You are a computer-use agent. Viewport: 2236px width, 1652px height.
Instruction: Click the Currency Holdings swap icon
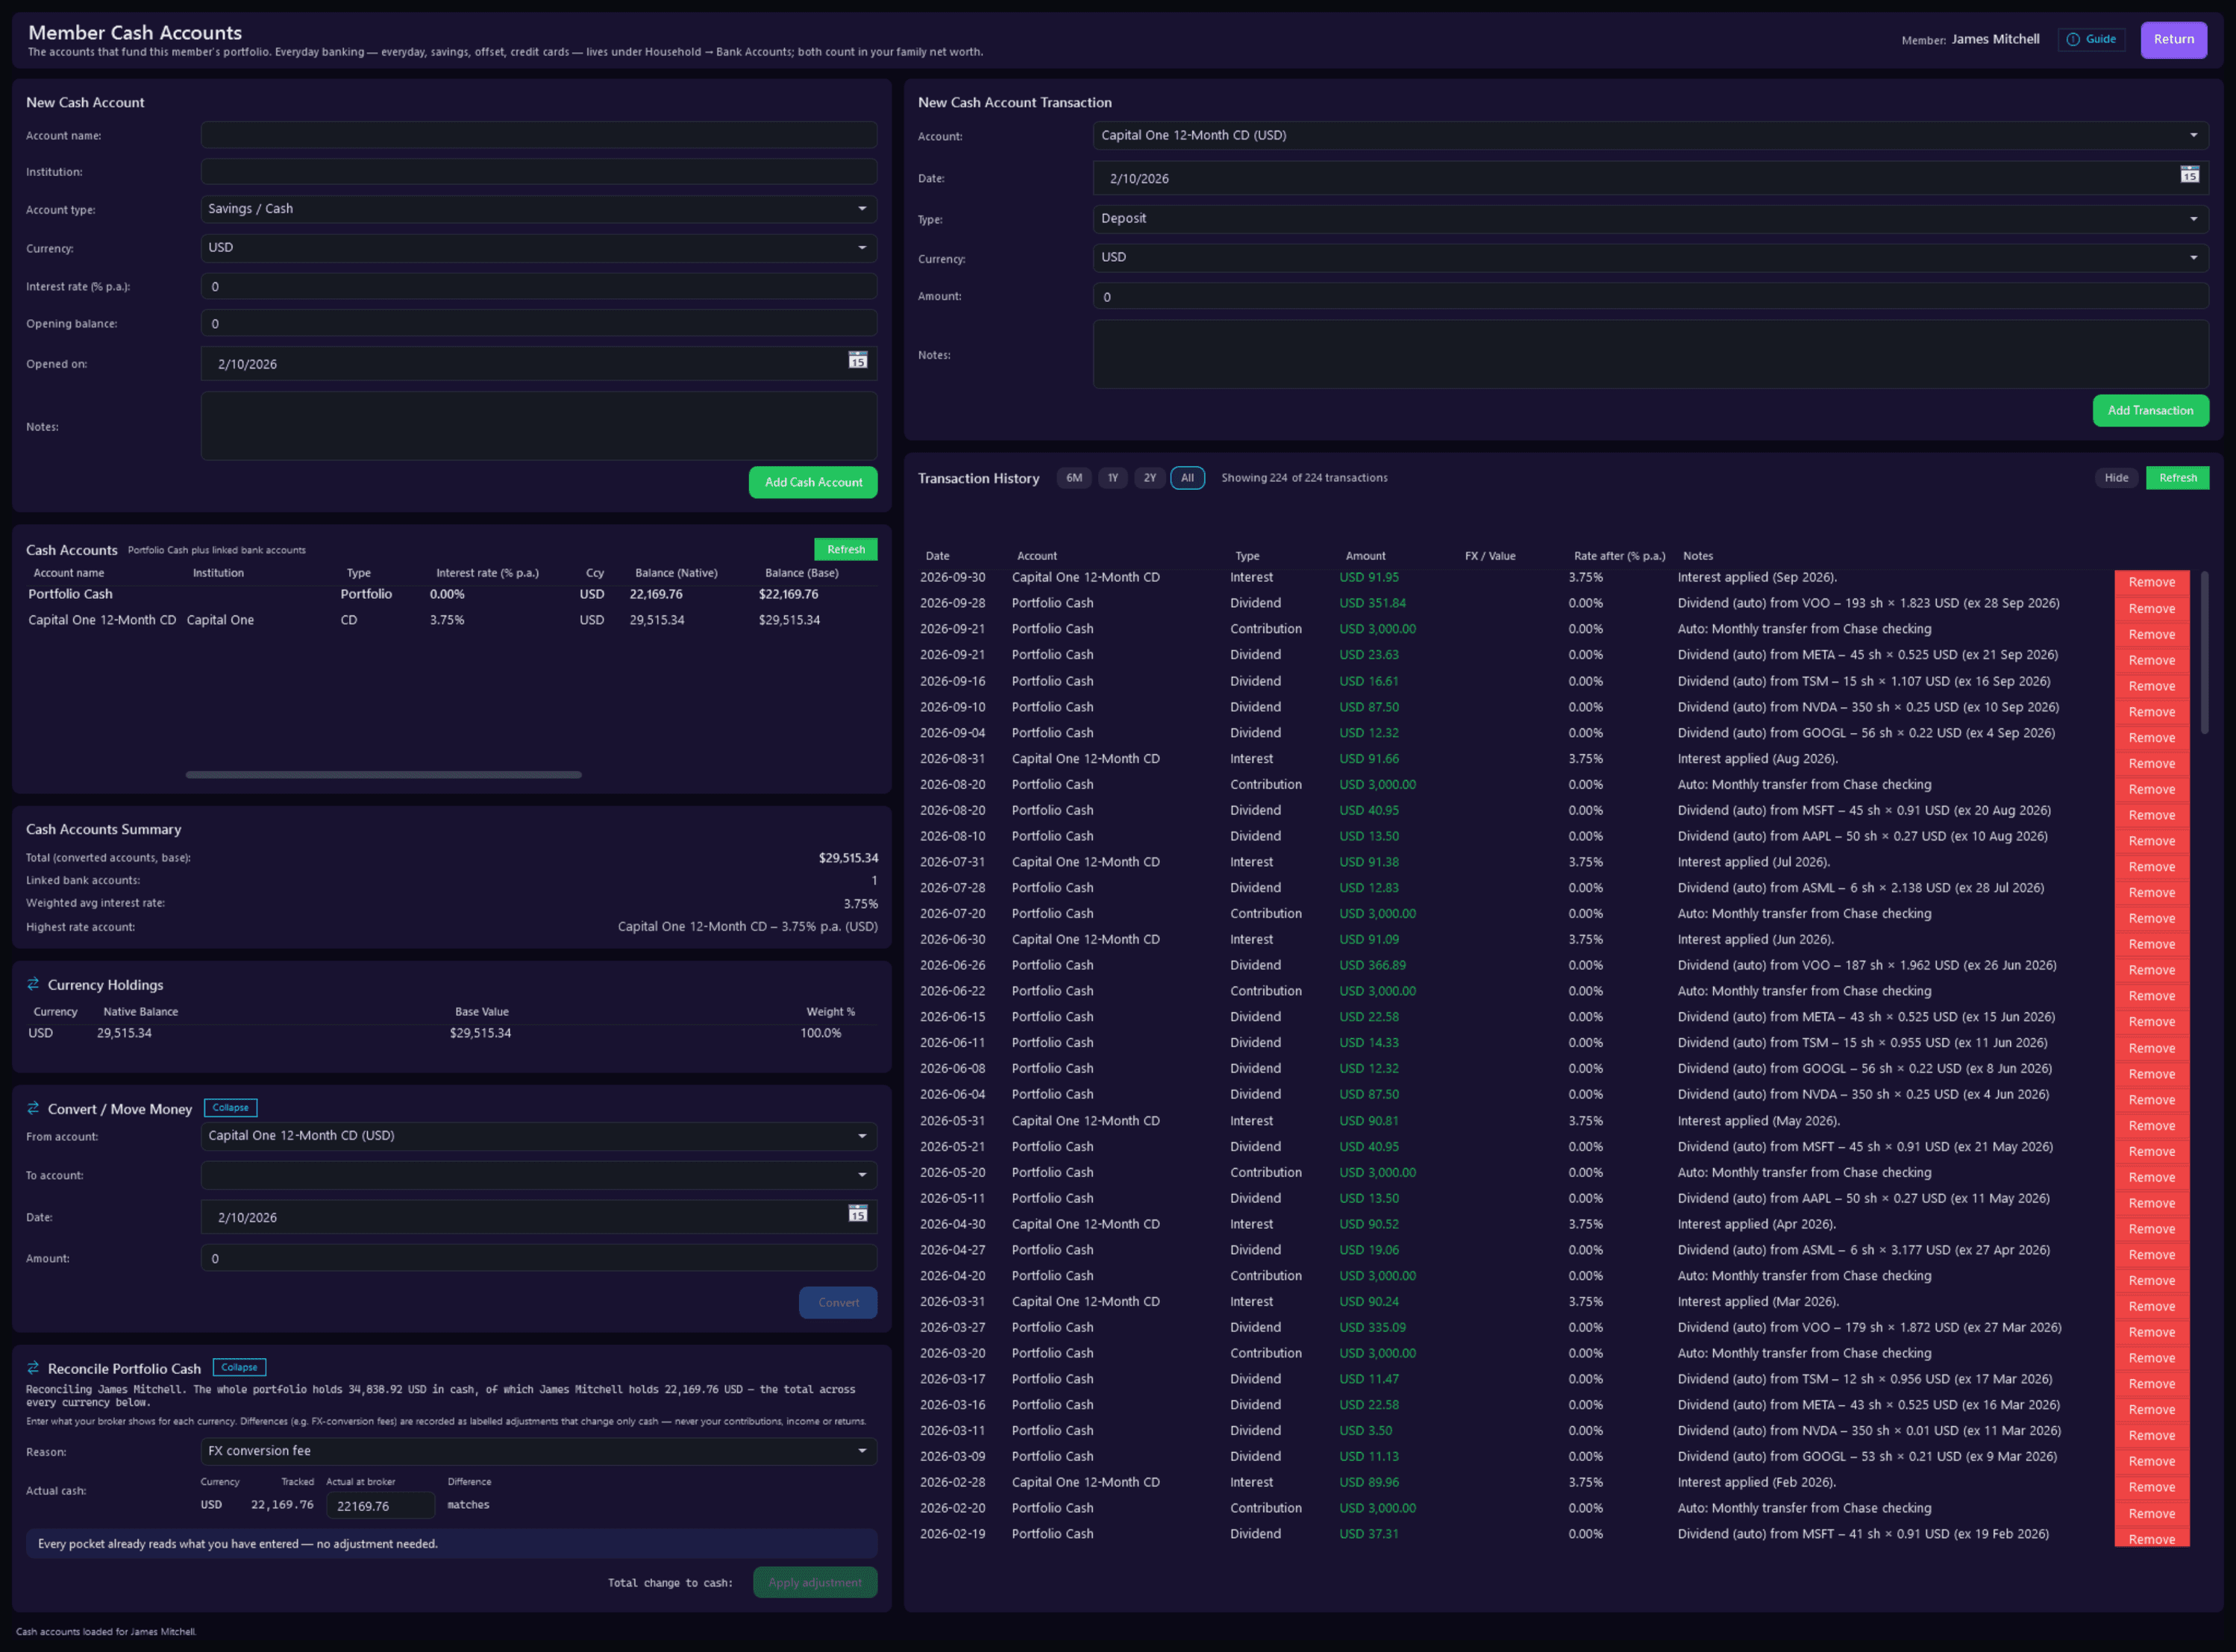click(33, 984)
